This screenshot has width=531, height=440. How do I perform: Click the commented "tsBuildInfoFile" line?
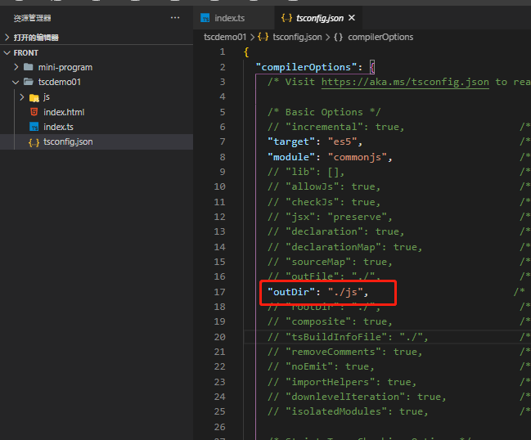coord(348,337)
